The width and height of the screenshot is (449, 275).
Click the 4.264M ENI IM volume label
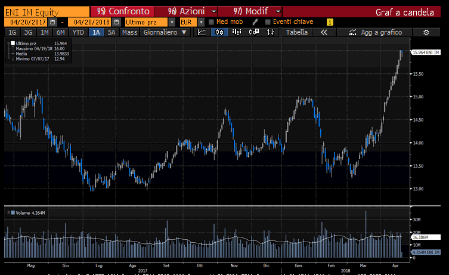[x=426, y=252]
